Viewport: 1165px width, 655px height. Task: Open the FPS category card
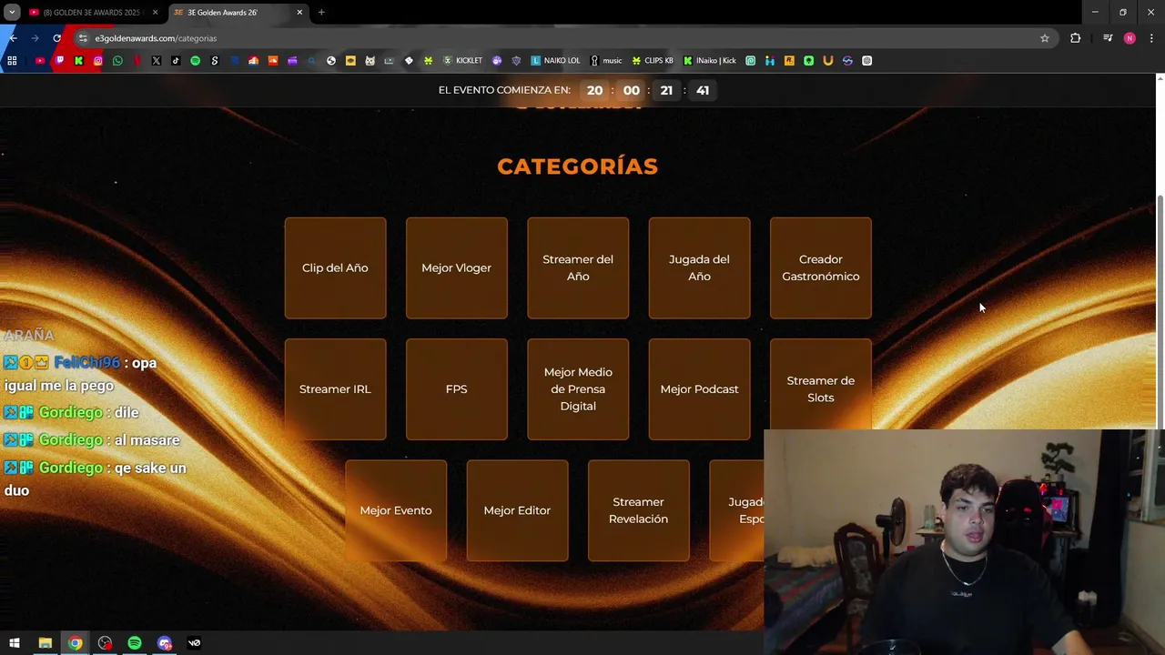pyautogui.click(x=456, y=389)
